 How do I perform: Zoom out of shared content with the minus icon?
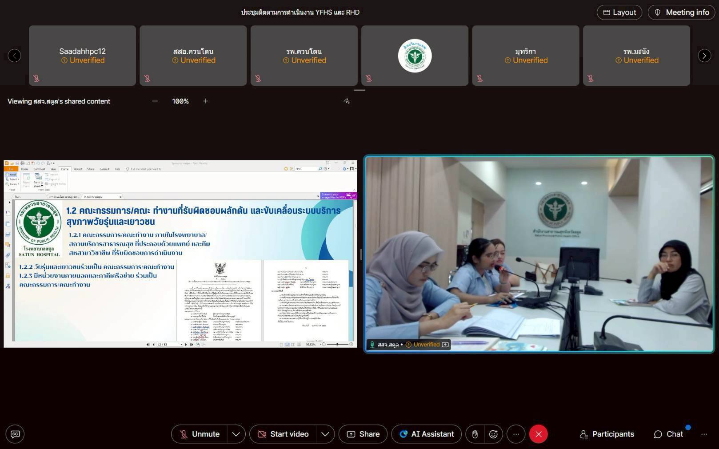155,101
